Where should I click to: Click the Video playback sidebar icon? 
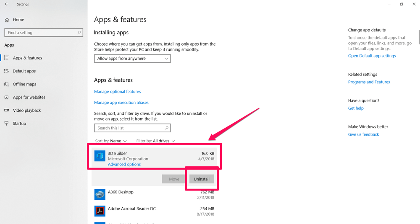point(7,111)
